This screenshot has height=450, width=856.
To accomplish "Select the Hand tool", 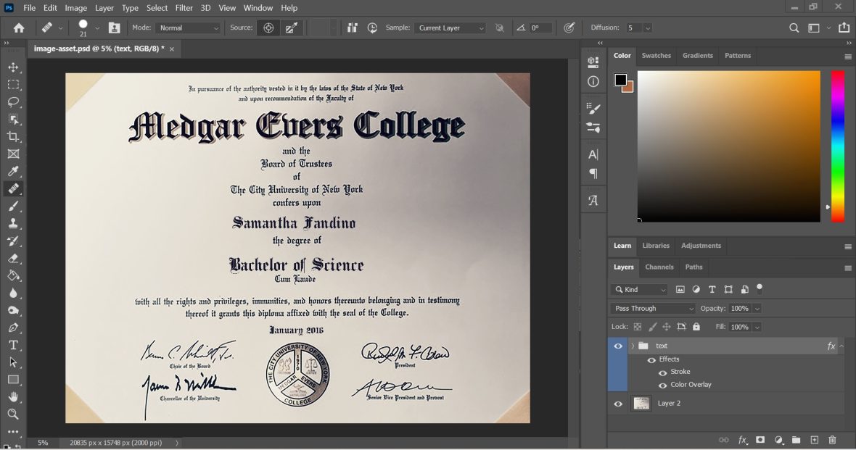I will 13,396.
